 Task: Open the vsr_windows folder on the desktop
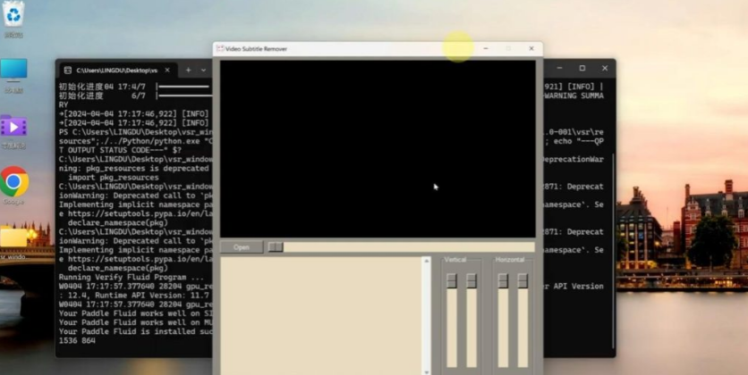13,238
